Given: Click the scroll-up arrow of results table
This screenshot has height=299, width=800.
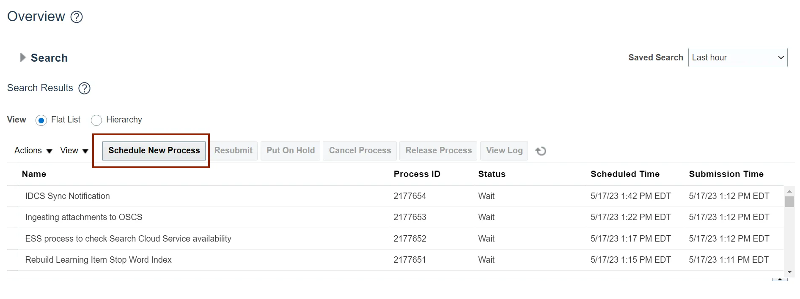Looking at the screenshot, I should click(789, 191).
